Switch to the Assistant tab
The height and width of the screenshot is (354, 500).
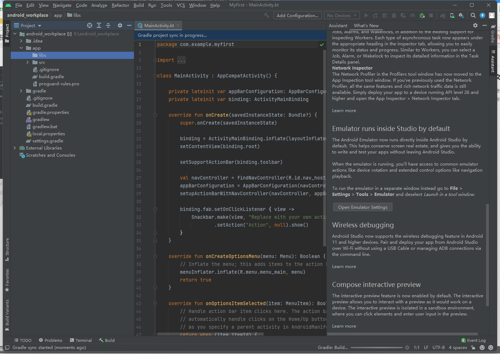pos(338,25)
